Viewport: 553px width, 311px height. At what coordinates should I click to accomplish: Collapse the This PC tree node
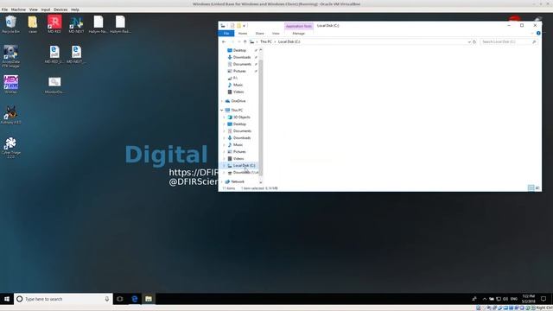222,111
